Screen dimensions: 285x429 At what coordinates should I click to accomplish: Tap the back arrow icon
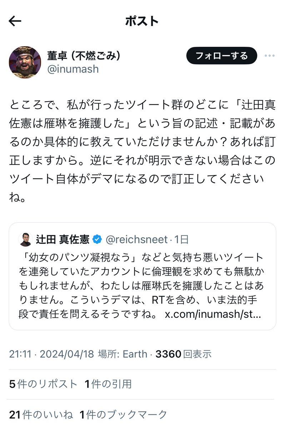pyautogui.click(x=15, y=21)
